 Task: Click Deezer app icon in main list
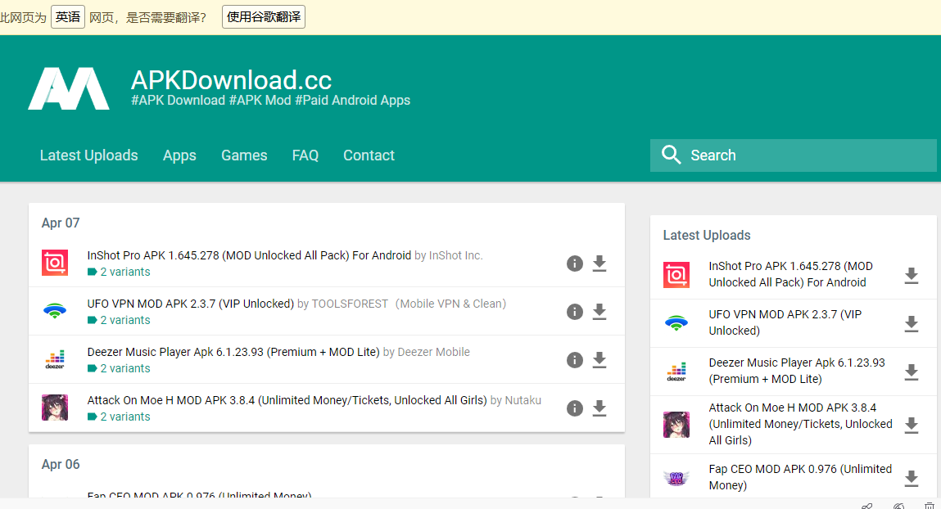coord(55,359)
